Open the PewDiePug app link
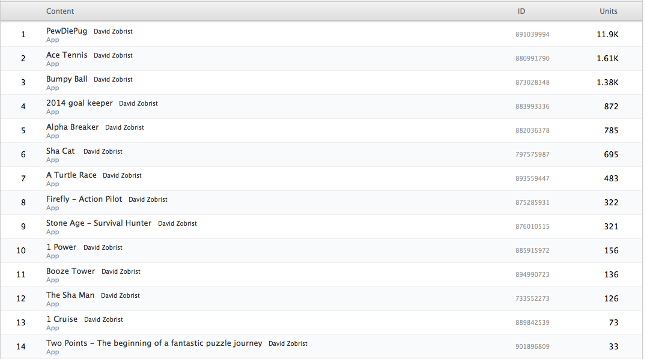Viewport: 647px width, 359px height. click(67, 31)
